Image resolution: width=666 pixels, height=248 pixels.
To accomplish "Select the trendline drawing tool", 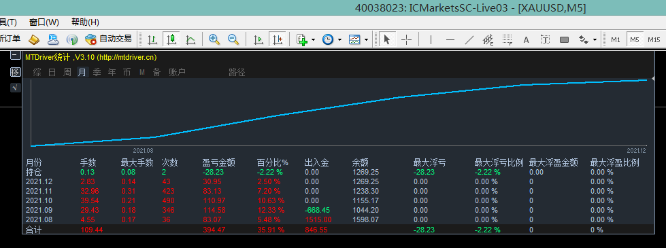I will tap(469, 39).
